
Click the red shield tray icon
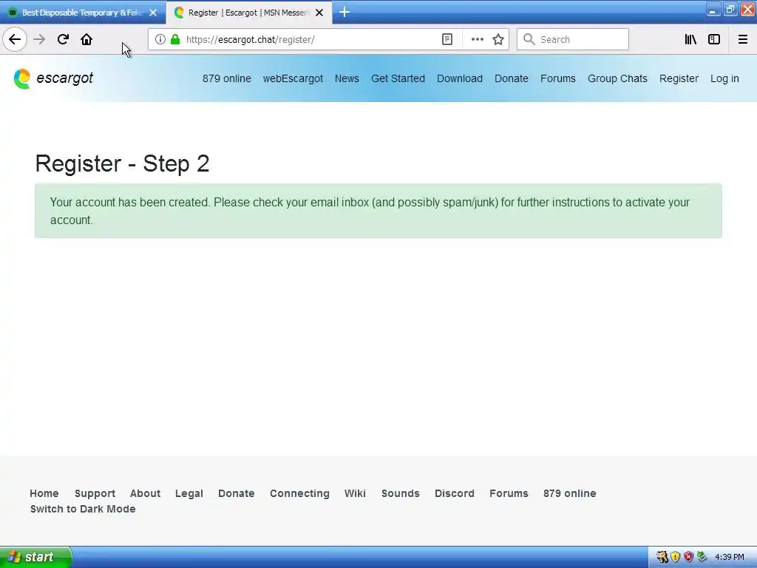tap(688, 557)
